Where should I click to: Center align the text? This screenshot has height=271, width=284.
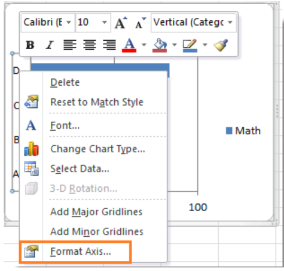tap(90, 44)
